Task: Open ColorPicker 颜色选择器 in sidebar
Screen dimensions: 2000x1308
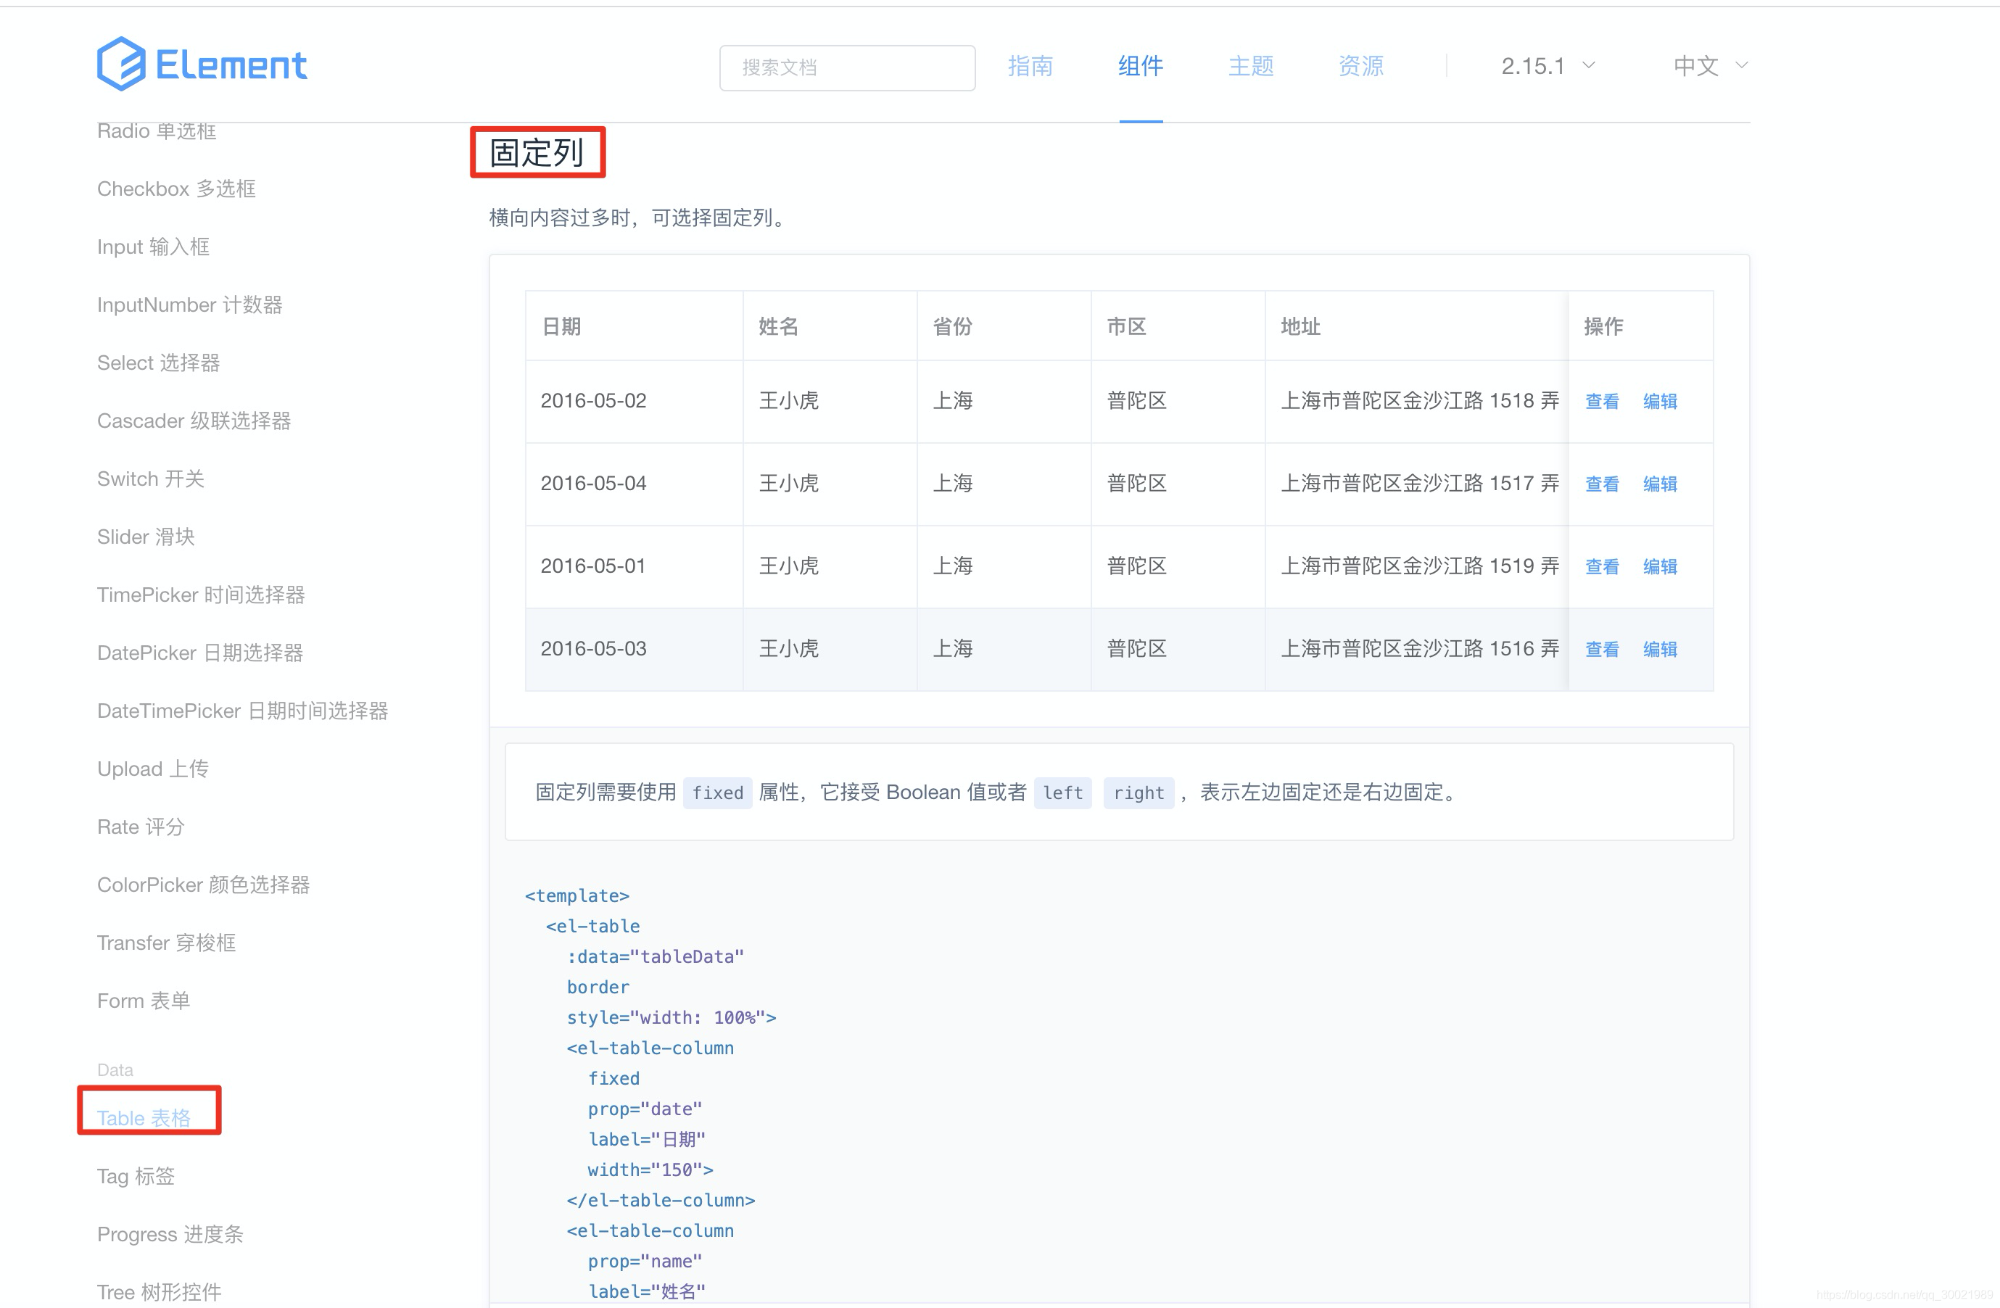Action: coord(203,885)
